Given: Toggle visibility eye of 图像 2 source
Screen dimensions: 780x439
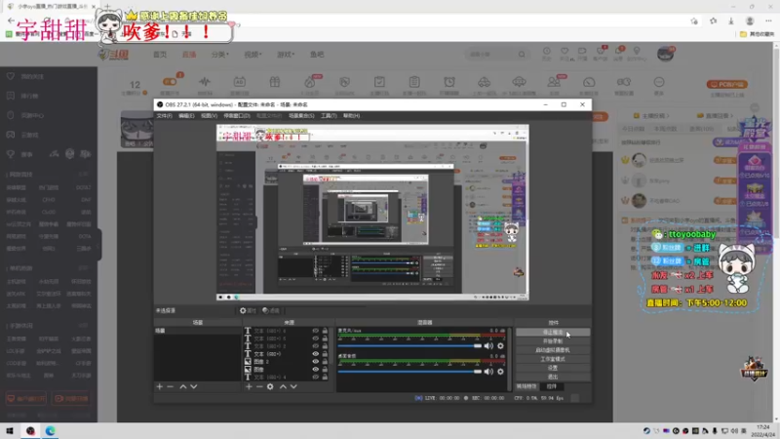Looking at the screenshot, I should (x=315, y=362).
